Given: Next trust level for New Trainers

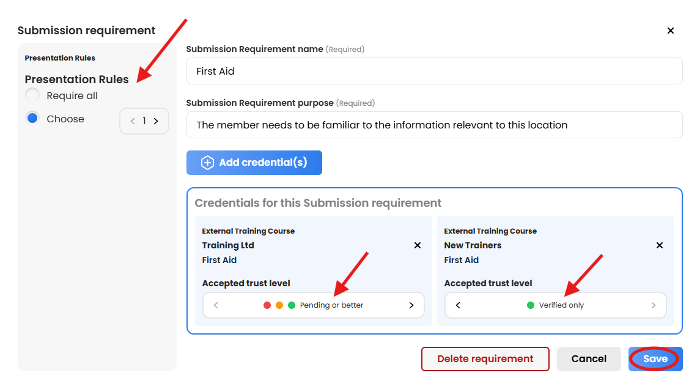Looking at the screenshot, I should [653, 305].
